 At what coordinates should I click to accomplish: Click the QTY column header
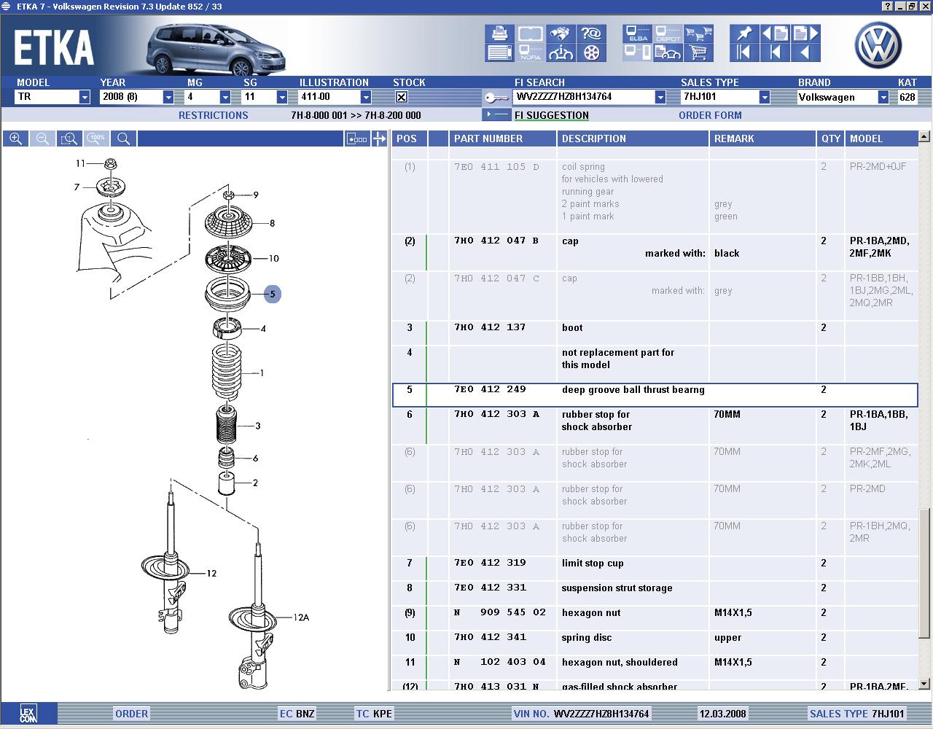[x=831, y=139]
